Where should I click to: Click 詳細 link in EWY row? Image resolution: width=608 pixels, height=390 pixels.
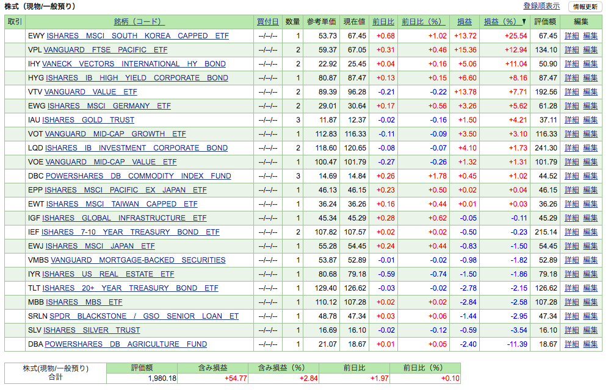coord(571,36)
